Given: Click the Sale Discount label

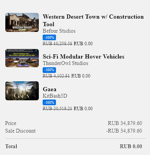Looking at the screenshot, I should click(x=21, y=131).
